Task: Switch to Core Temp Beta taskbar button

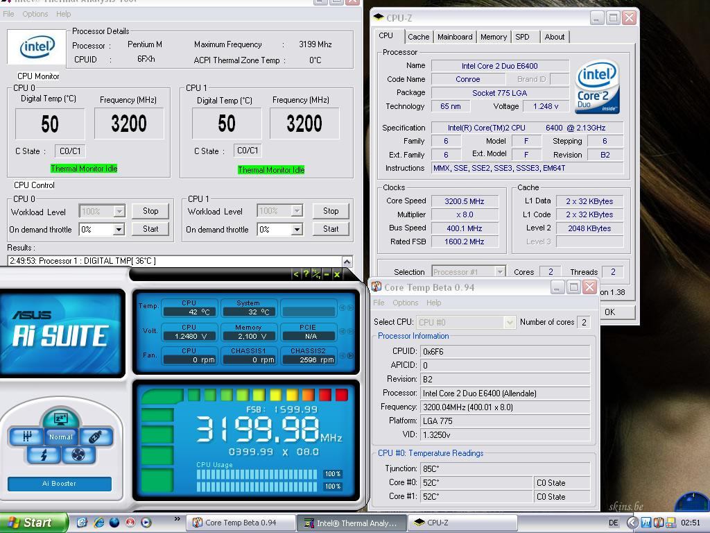Action: [x=241, y=523]
